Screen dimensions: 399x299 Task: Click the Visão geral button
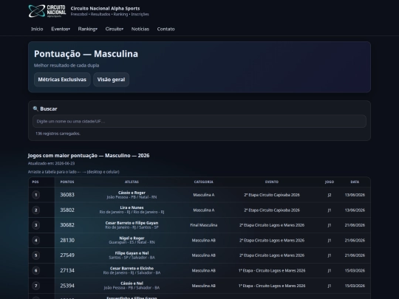111,80
